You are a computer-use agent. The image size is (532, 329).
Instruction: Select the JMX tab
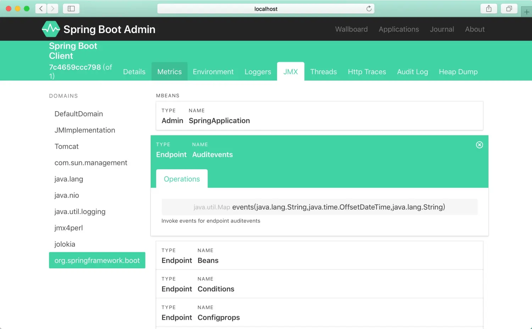tap(290, 72)
